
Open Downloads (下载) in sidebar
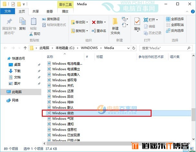pyautogui.click(x=15, y=71)
